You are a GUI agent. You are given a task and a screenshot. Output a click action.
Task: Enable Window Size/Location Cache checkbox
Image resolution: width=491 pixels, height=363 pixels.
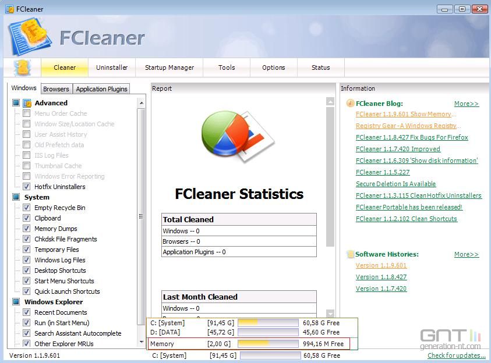(27, 124)
